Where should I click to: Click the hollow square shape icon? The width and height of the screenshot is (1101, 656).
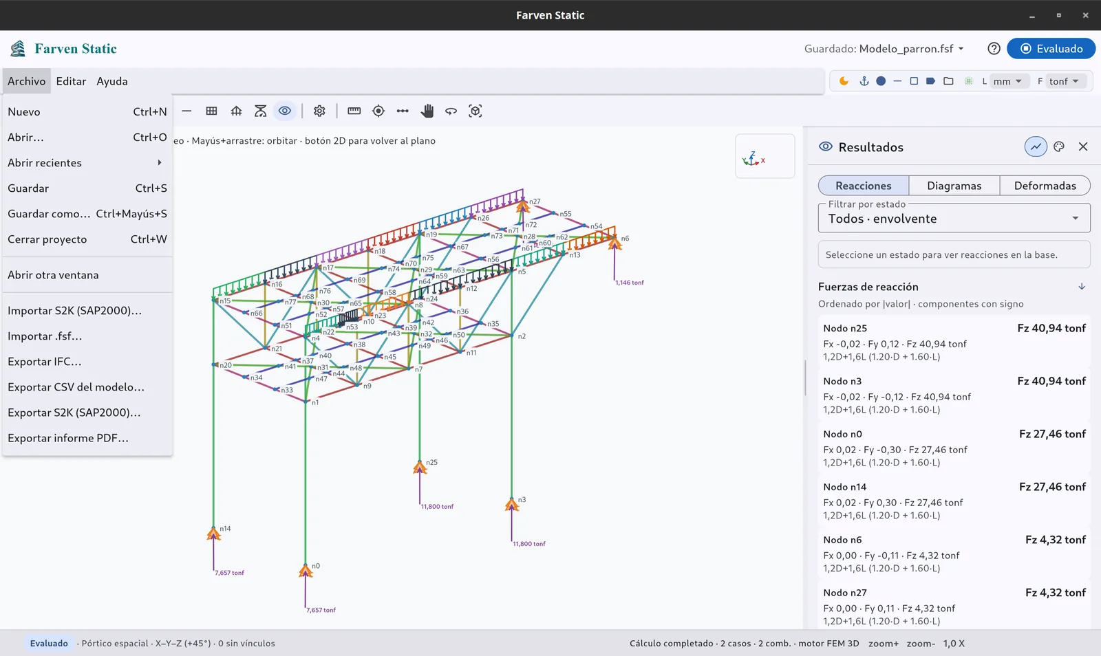pos(914,81)
